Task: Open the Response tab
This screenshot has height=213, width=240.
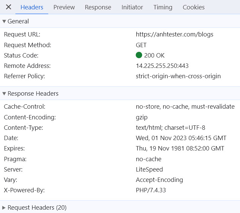Action: (98, 7)
